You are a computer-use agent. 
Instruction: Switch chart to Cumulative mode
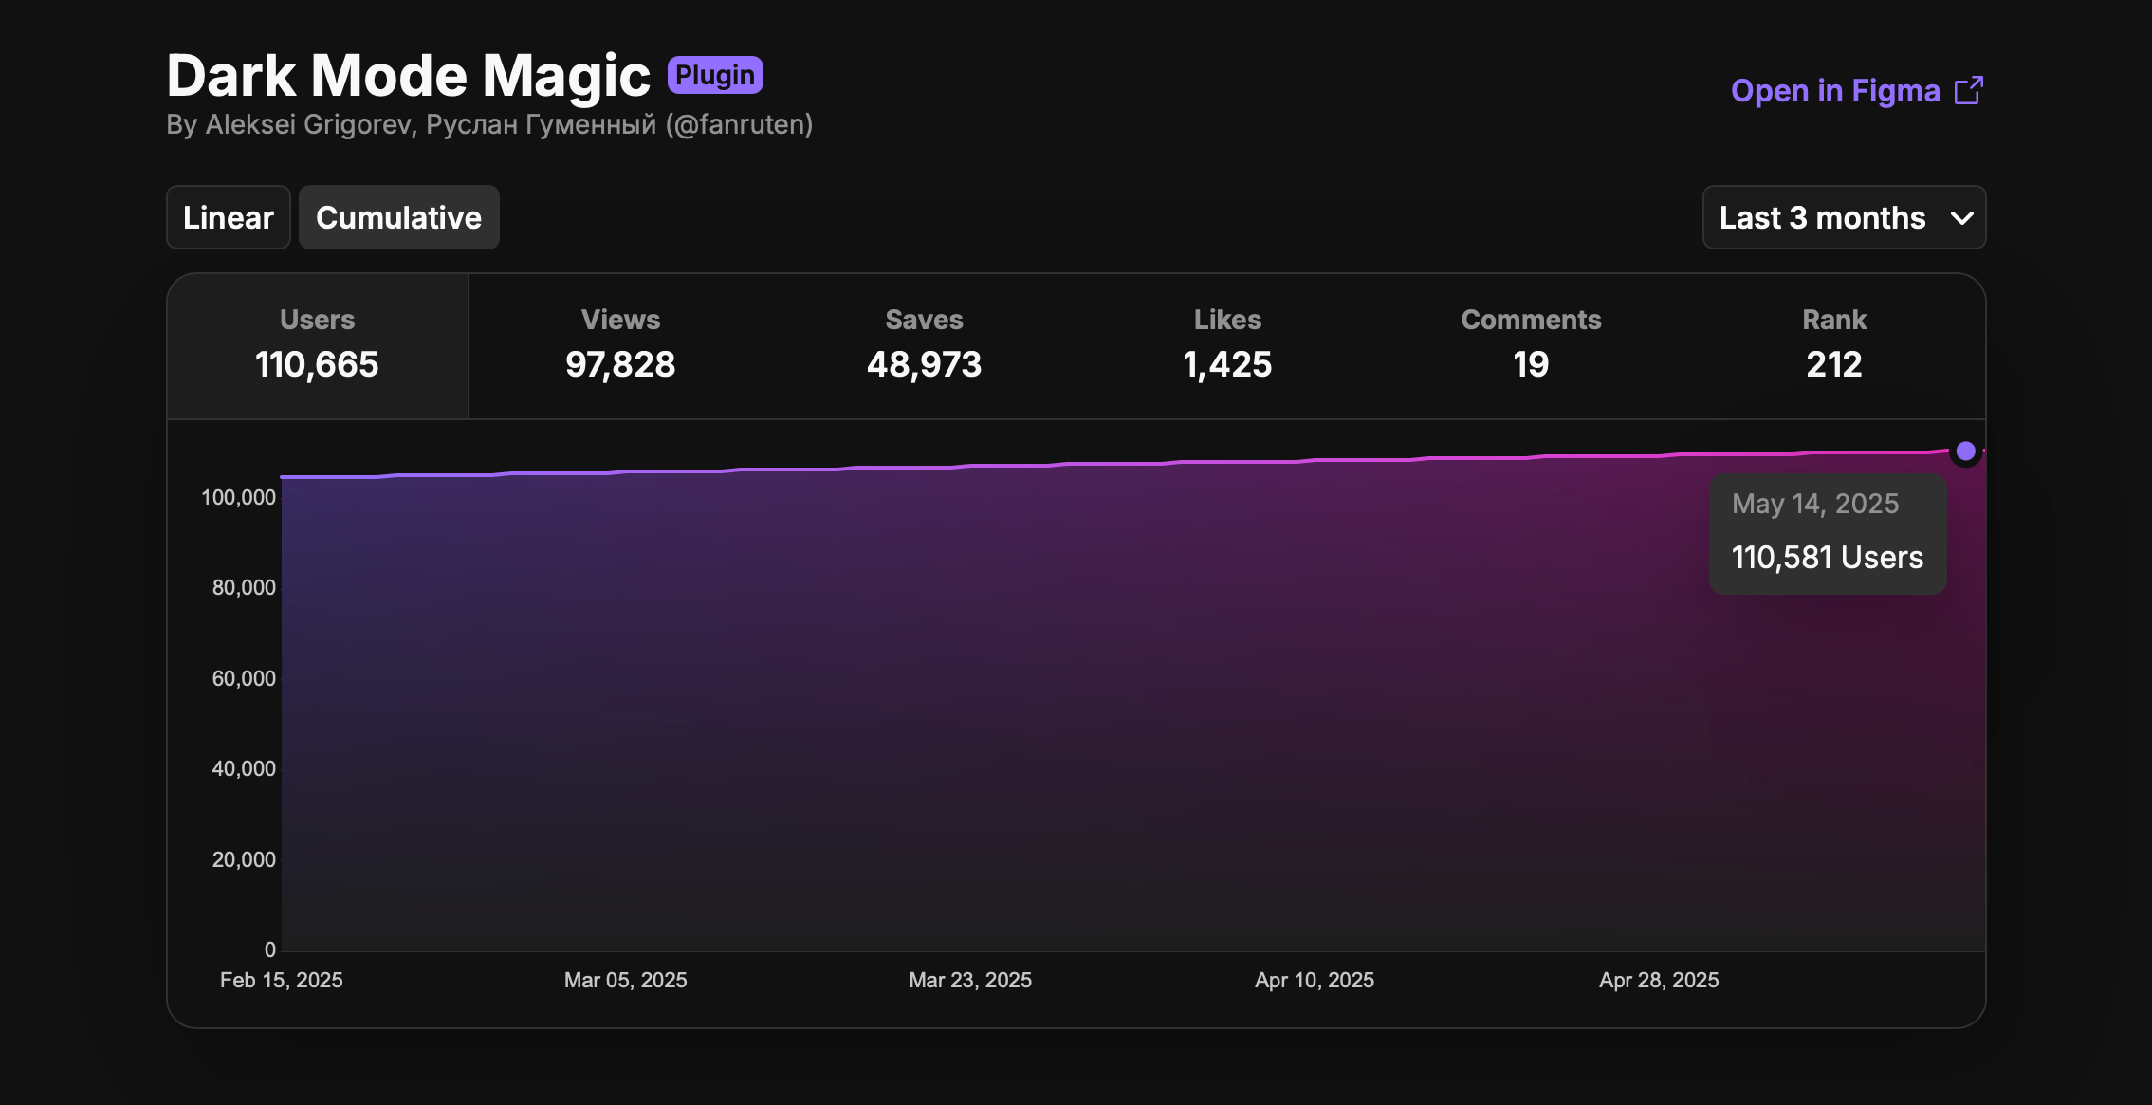pos(398,217)
